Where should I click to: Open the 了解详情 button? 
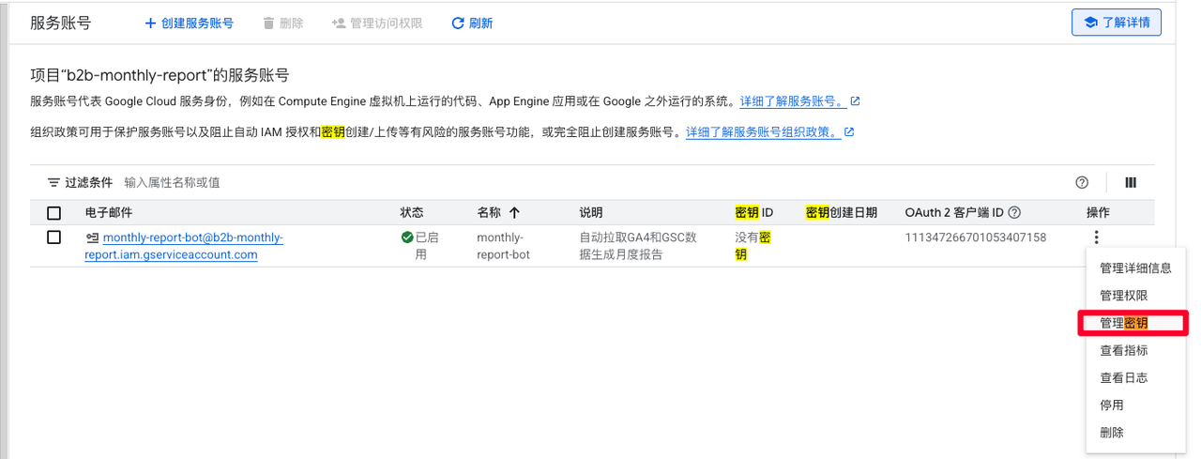pyautogui.click(x=1117, y=23)
